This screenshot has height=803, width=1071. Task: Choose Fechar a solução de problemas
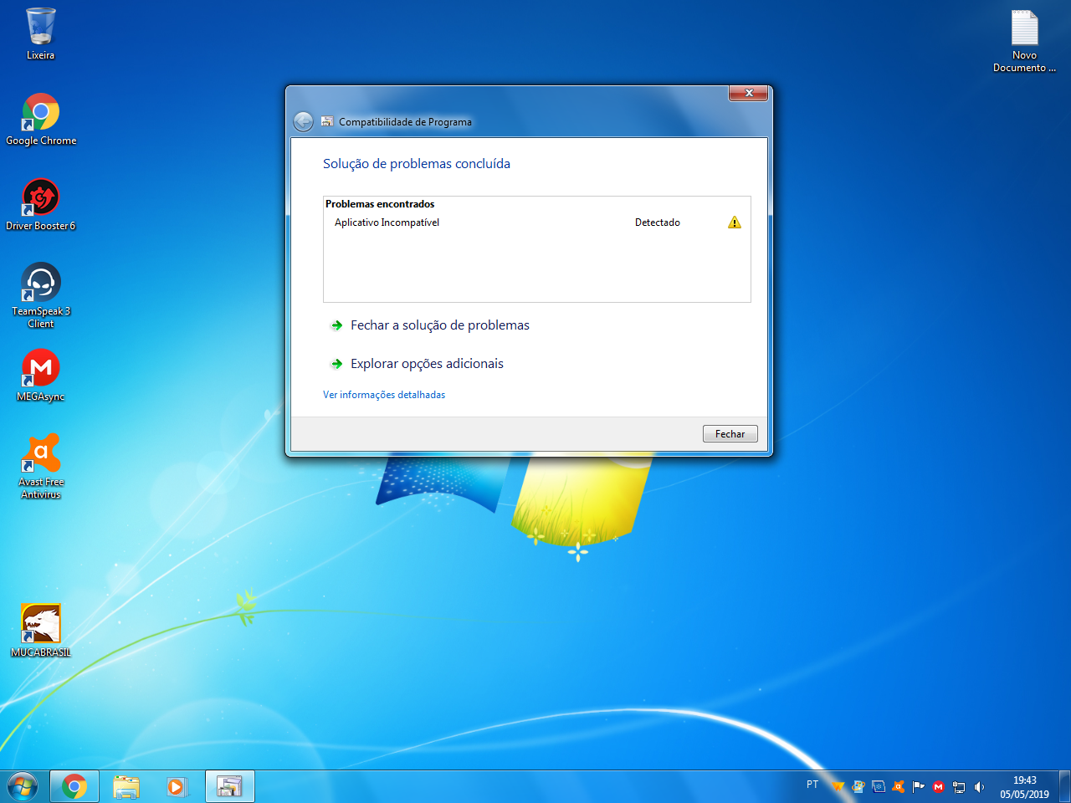439,325
